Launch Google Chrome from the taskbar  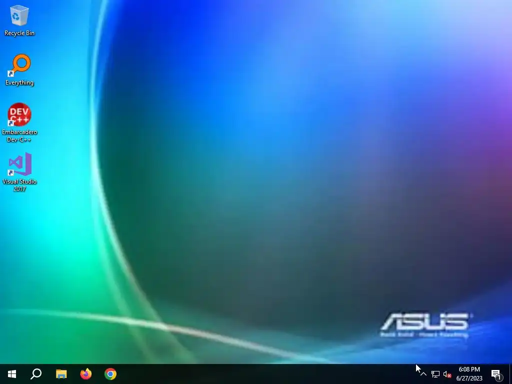[110, 374]
